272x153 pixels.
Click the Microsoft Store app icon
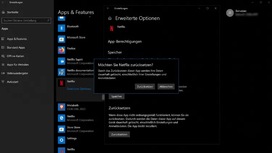[61, 39]
